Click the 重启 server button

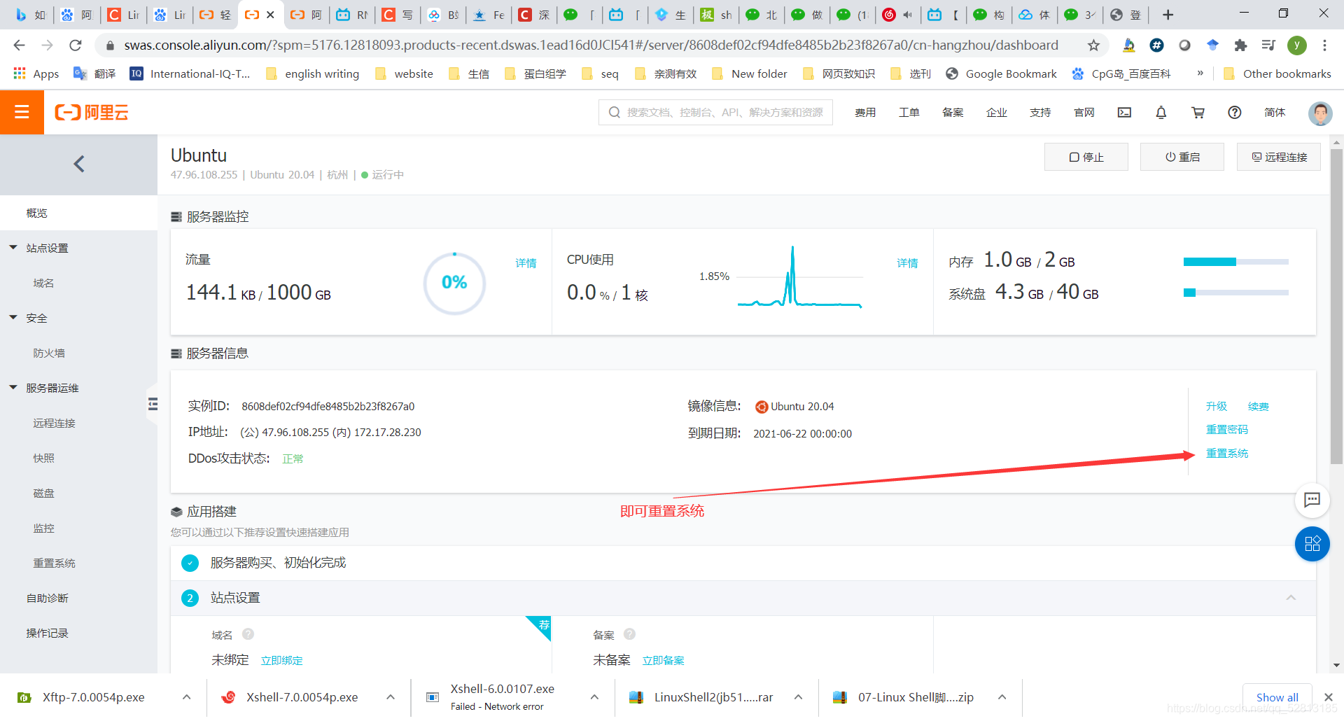(1182, 157)
